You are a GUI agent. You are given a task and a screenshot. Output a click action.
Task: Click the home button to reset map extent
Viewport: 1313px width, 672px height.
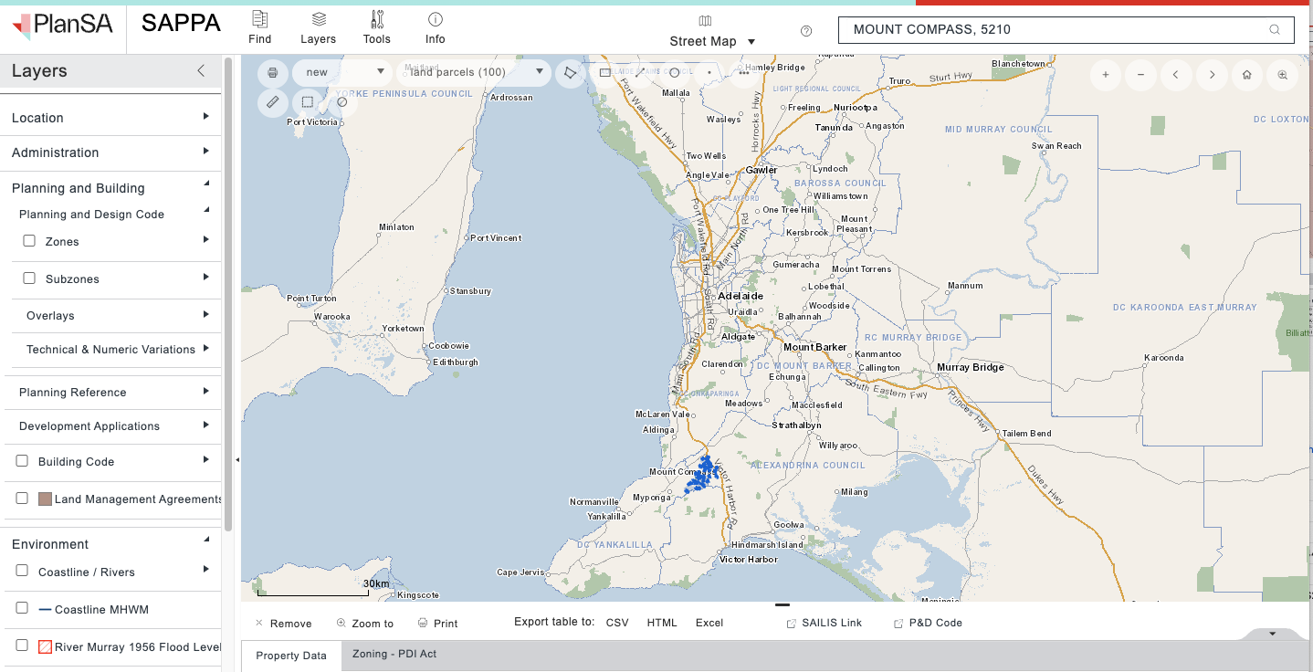click(1246, 75)
